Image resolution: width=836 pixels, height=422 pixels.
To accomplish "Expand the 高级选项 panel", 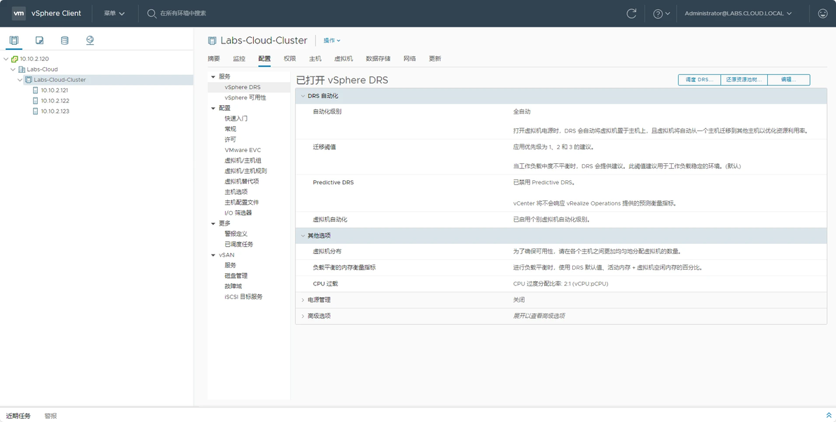I will [x=303, y=316].
